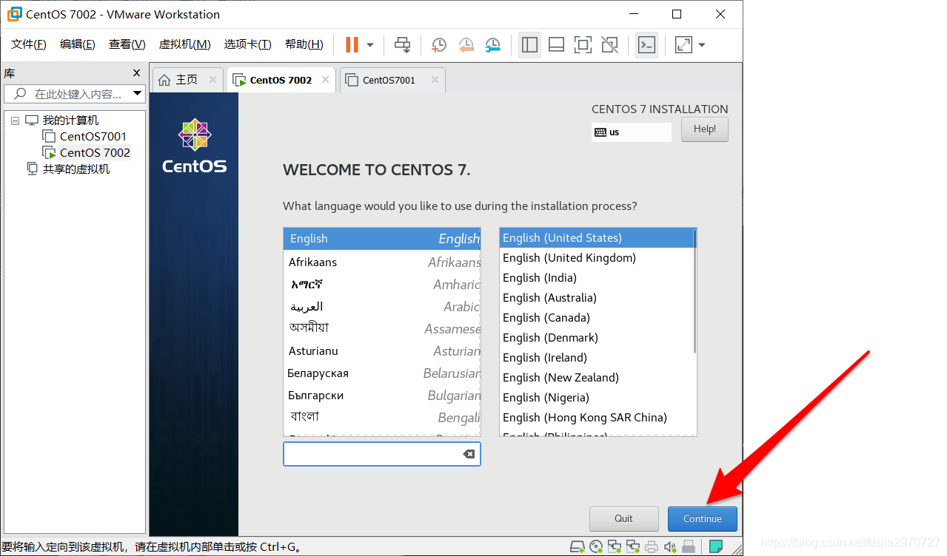Send Ctrl+Alt+Del to the virtual machine
Screen dimensions: 947x556
pyautogui.click(x=402, y=44)
